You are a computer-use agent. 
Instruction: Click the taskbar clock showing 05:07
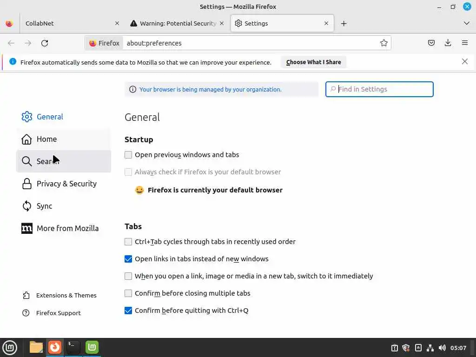tap(458, 348)
